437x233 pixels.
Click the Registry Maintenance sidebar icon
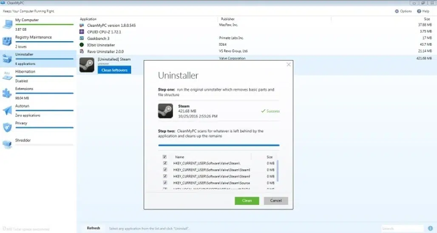[x=7, y=41]
